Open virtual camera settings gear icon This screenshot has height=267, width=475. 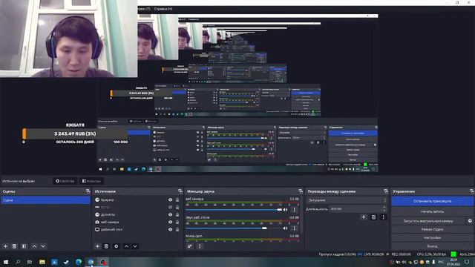470,221
